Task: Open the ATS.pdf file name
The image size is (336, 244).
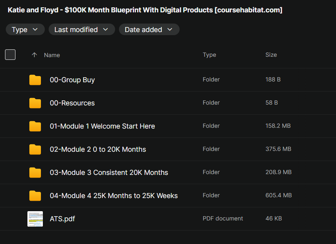Action: [x=62, y=219]
